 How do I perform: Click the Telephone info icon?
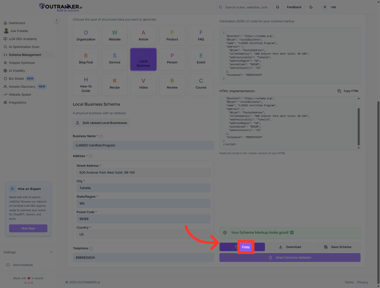point(91,249)
